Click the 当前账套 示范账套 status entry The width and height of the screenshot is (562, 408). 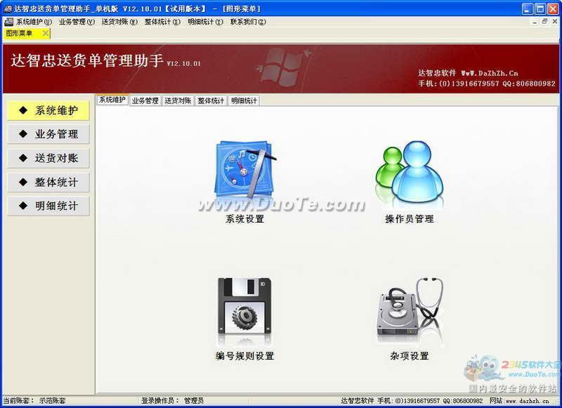pyautogui.click(x=34, y=400)
